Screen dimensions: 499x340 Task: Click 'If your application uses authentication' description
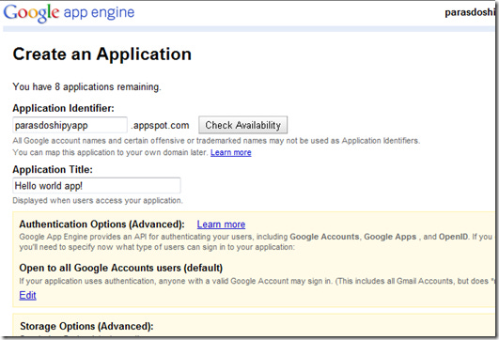coord(257,281)
